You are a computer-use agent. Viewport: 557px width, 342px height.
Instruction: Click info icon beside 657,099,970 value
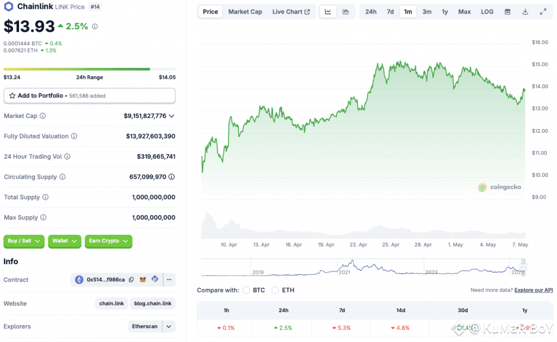click(x=171, y=177)
